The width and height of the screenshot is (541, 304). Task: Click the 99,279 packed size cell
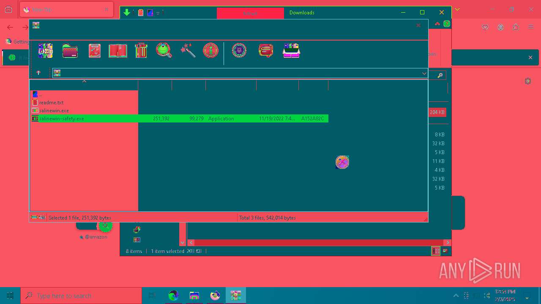(x=197, y=119)
